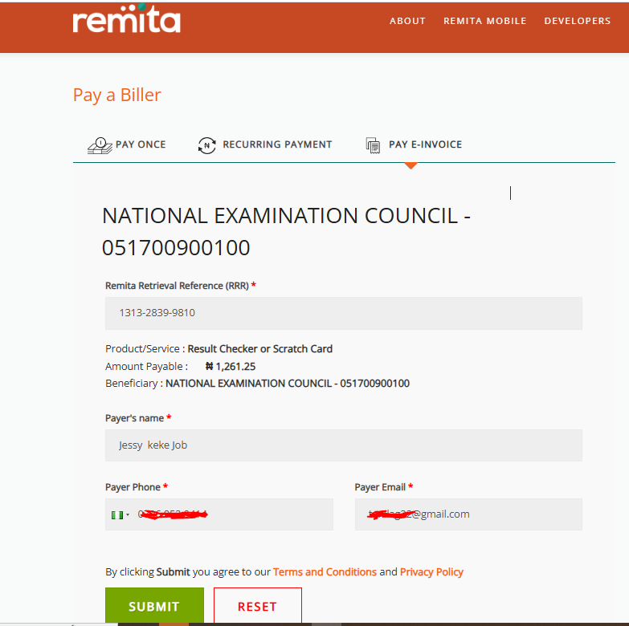
Task: Open the Privacy Policy link
Action: [x=431, y=571]
